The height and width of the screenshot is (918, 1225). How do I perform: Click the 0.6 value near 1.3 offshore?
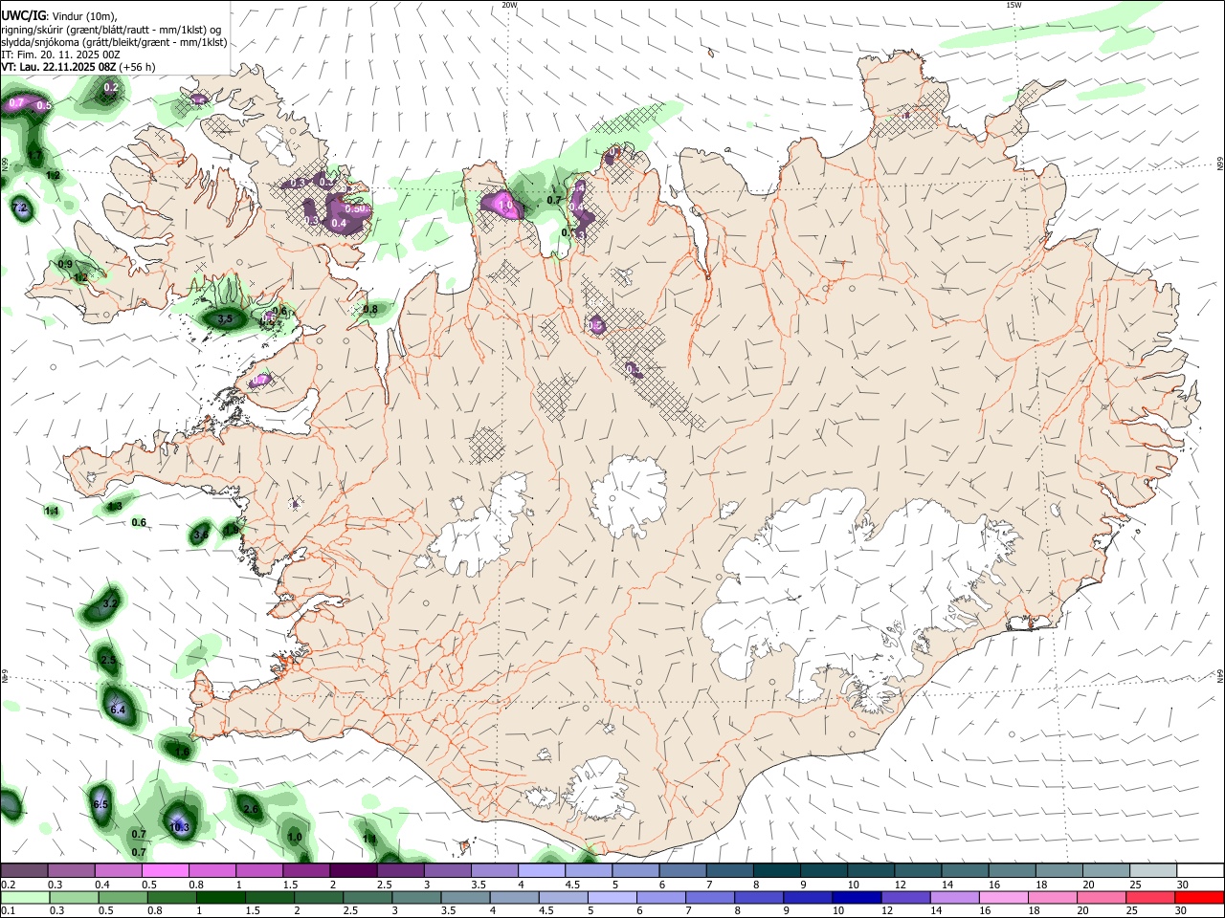tap(139, 522)
